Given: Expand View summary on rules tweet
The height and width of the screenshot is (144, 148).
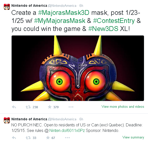Looking at the screenshot, I should pyautogui.click(x=133, y=137).
